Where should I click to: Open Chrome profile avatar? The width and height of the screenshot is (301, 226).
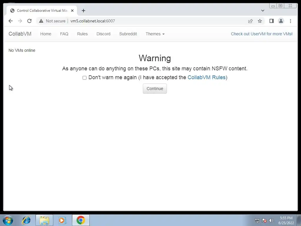coord(281,21)
